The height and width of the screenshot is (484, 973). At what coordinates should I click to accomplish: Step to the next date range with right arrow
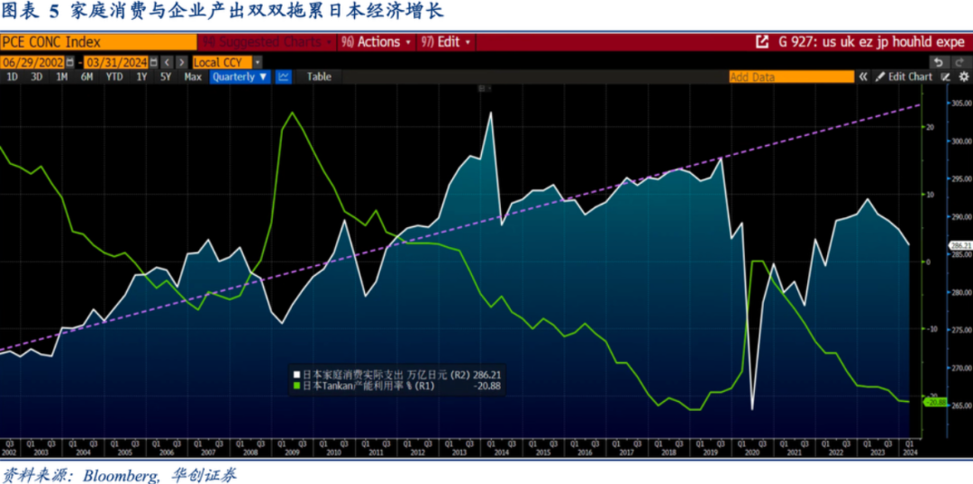pos(181,63)
